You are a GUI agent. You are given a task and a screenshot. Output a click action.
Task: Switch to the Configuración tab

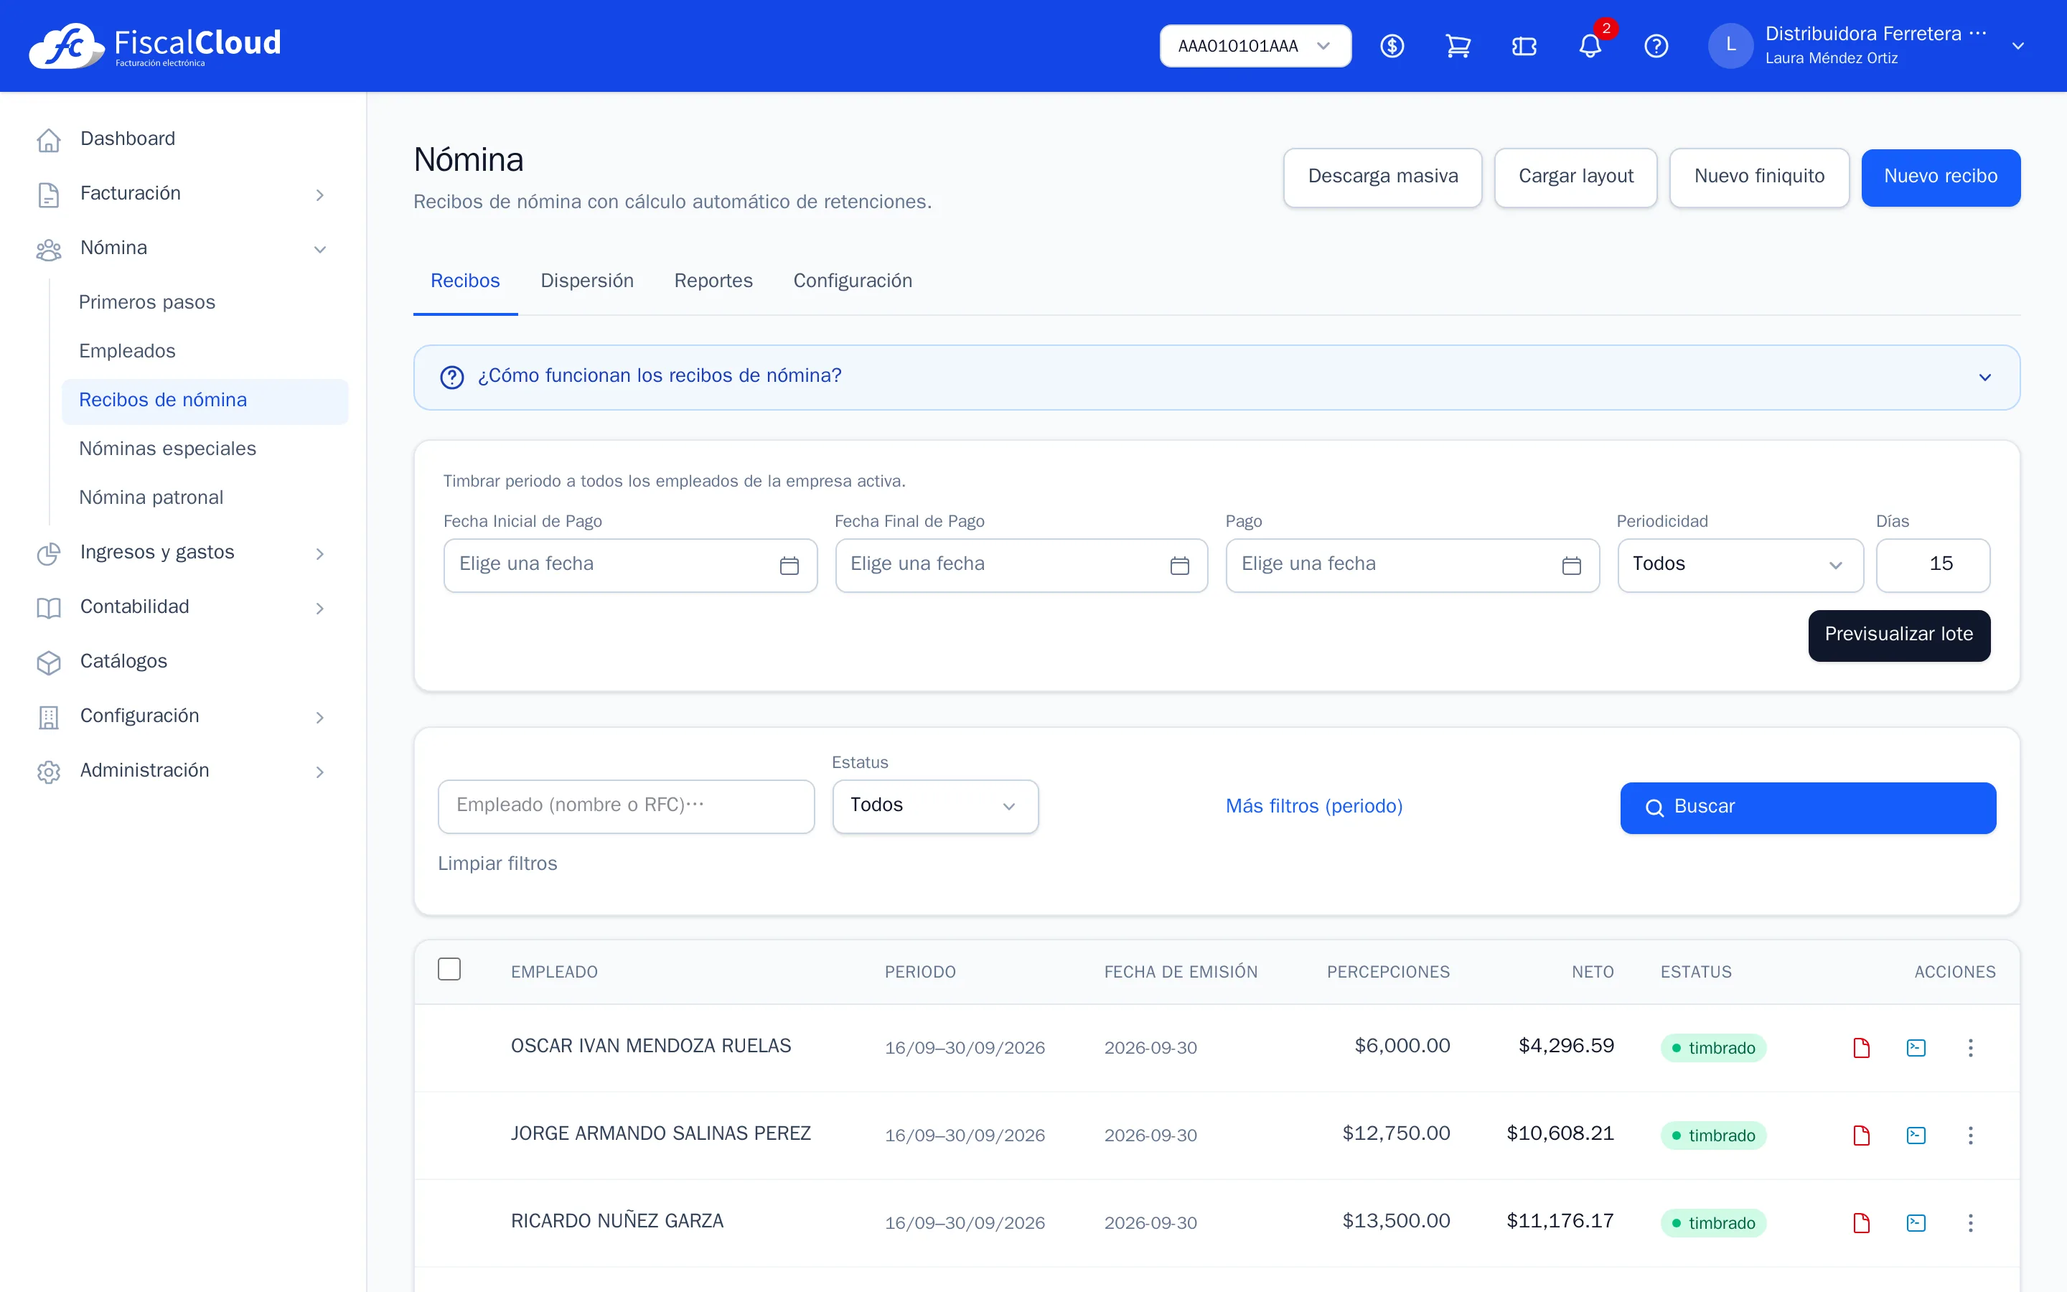pyautogui.click(x=853, y=281)
